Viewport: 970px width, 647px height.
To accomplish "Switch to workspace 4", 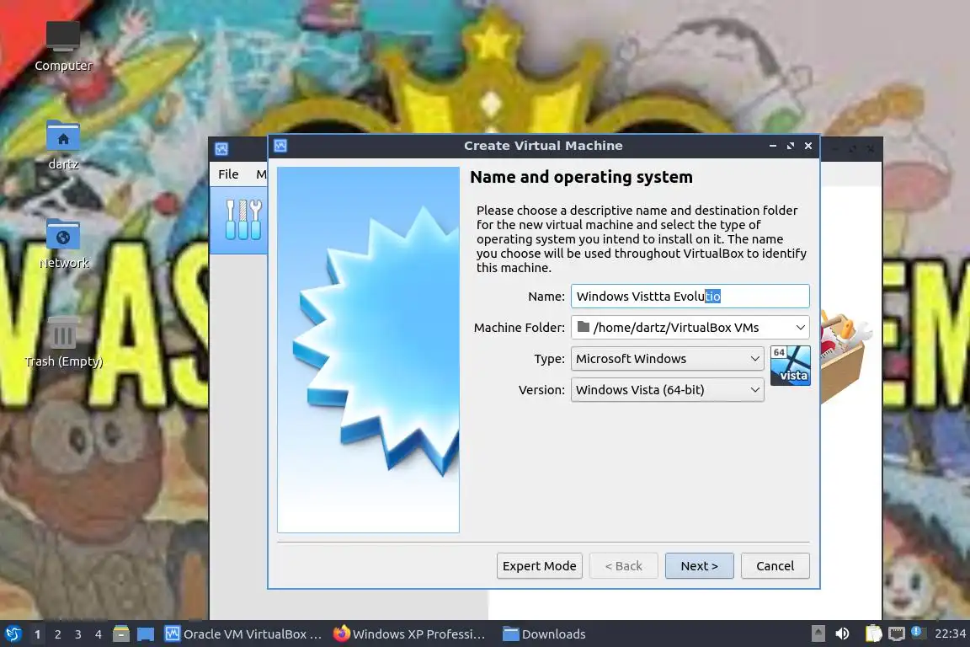I will tap(98, 634).
